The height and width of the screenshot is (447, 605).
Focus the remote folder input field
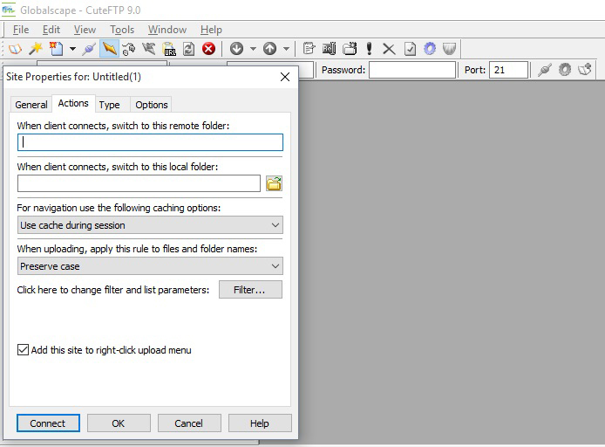point(150,142)
